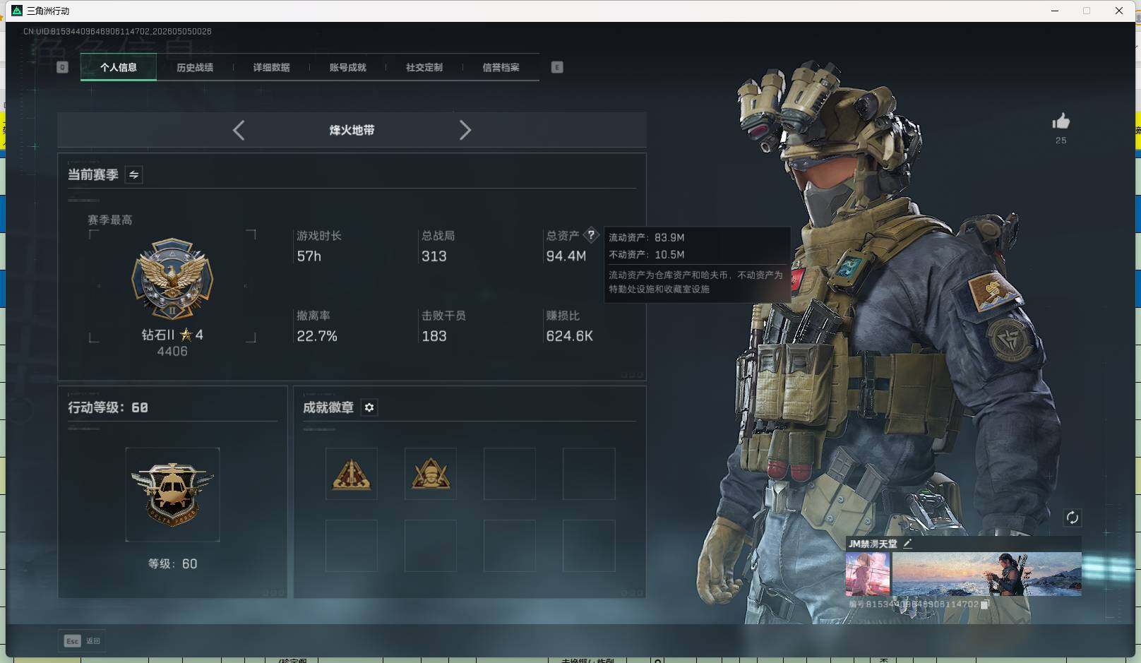Viewport: 1141px width, 663px height.
Task: Switch to the 信誉档案 tab
Action: (x=501, y=68)
